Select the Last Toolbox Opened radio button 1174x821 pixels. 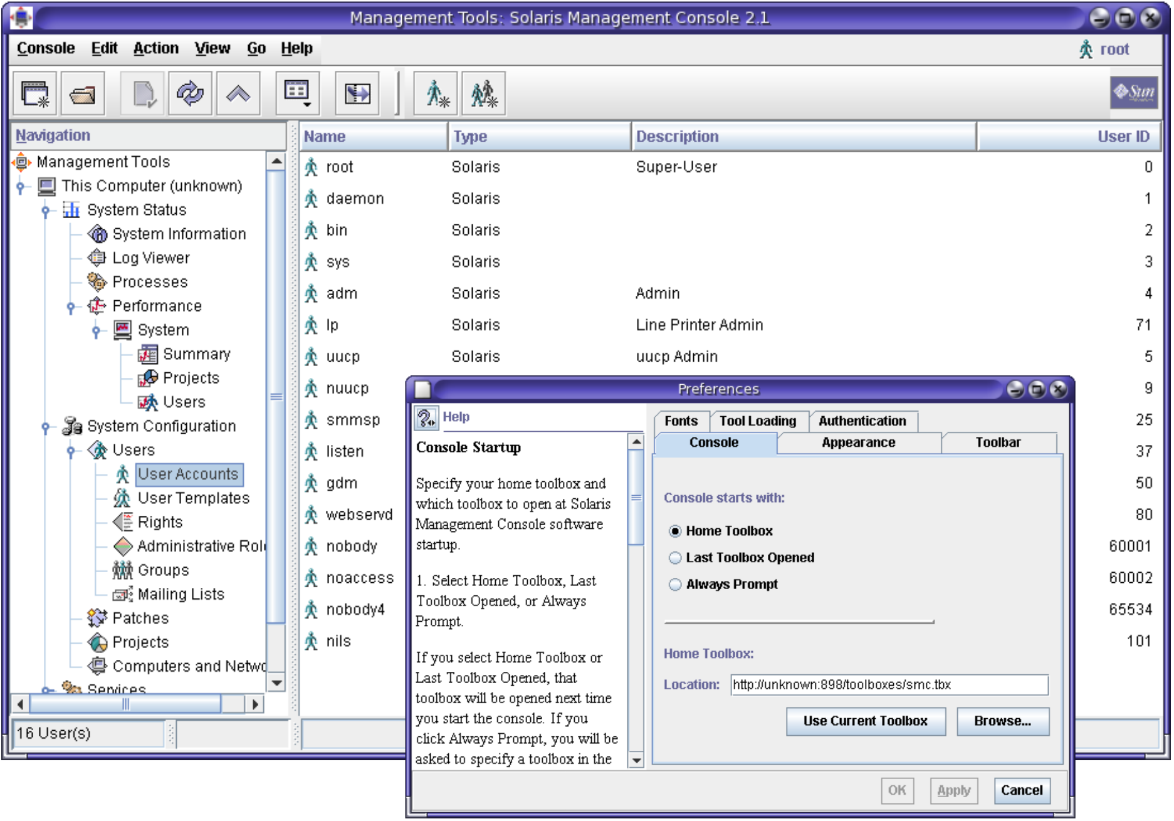click(x=675, y=558)
